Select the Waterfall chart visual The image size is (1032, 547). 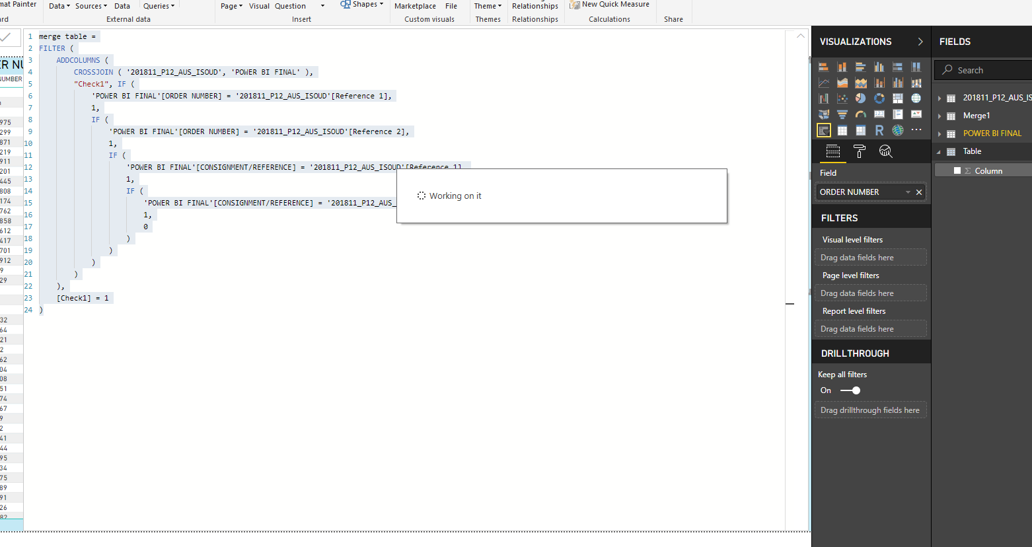point(824,98)
